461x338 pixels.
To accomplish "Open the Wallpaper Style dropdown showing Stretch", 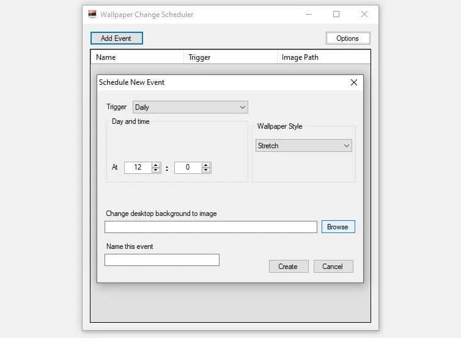I will coord(304,146).
